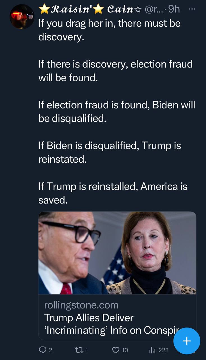
Task: Open view analytics bar chart icon
Action: click(x=152, y=350)
